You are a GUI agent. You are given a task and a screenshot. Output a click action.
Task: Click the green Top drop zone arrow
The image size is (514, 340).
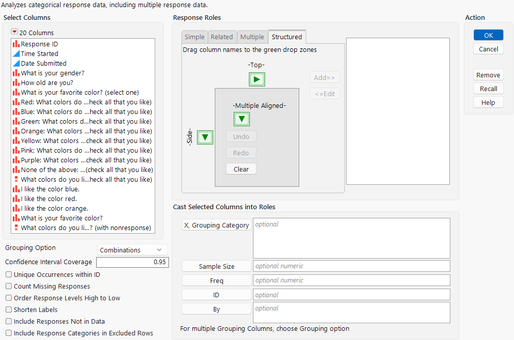click(x=256, y=79)
